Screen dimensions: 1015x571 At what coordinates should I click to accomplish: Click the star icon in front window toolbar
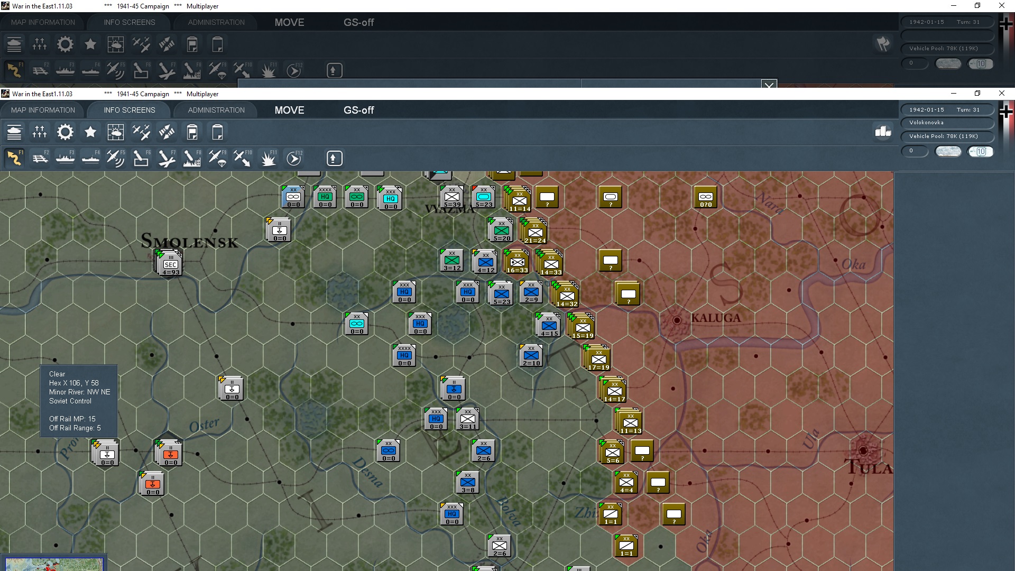tap(90, 132)
